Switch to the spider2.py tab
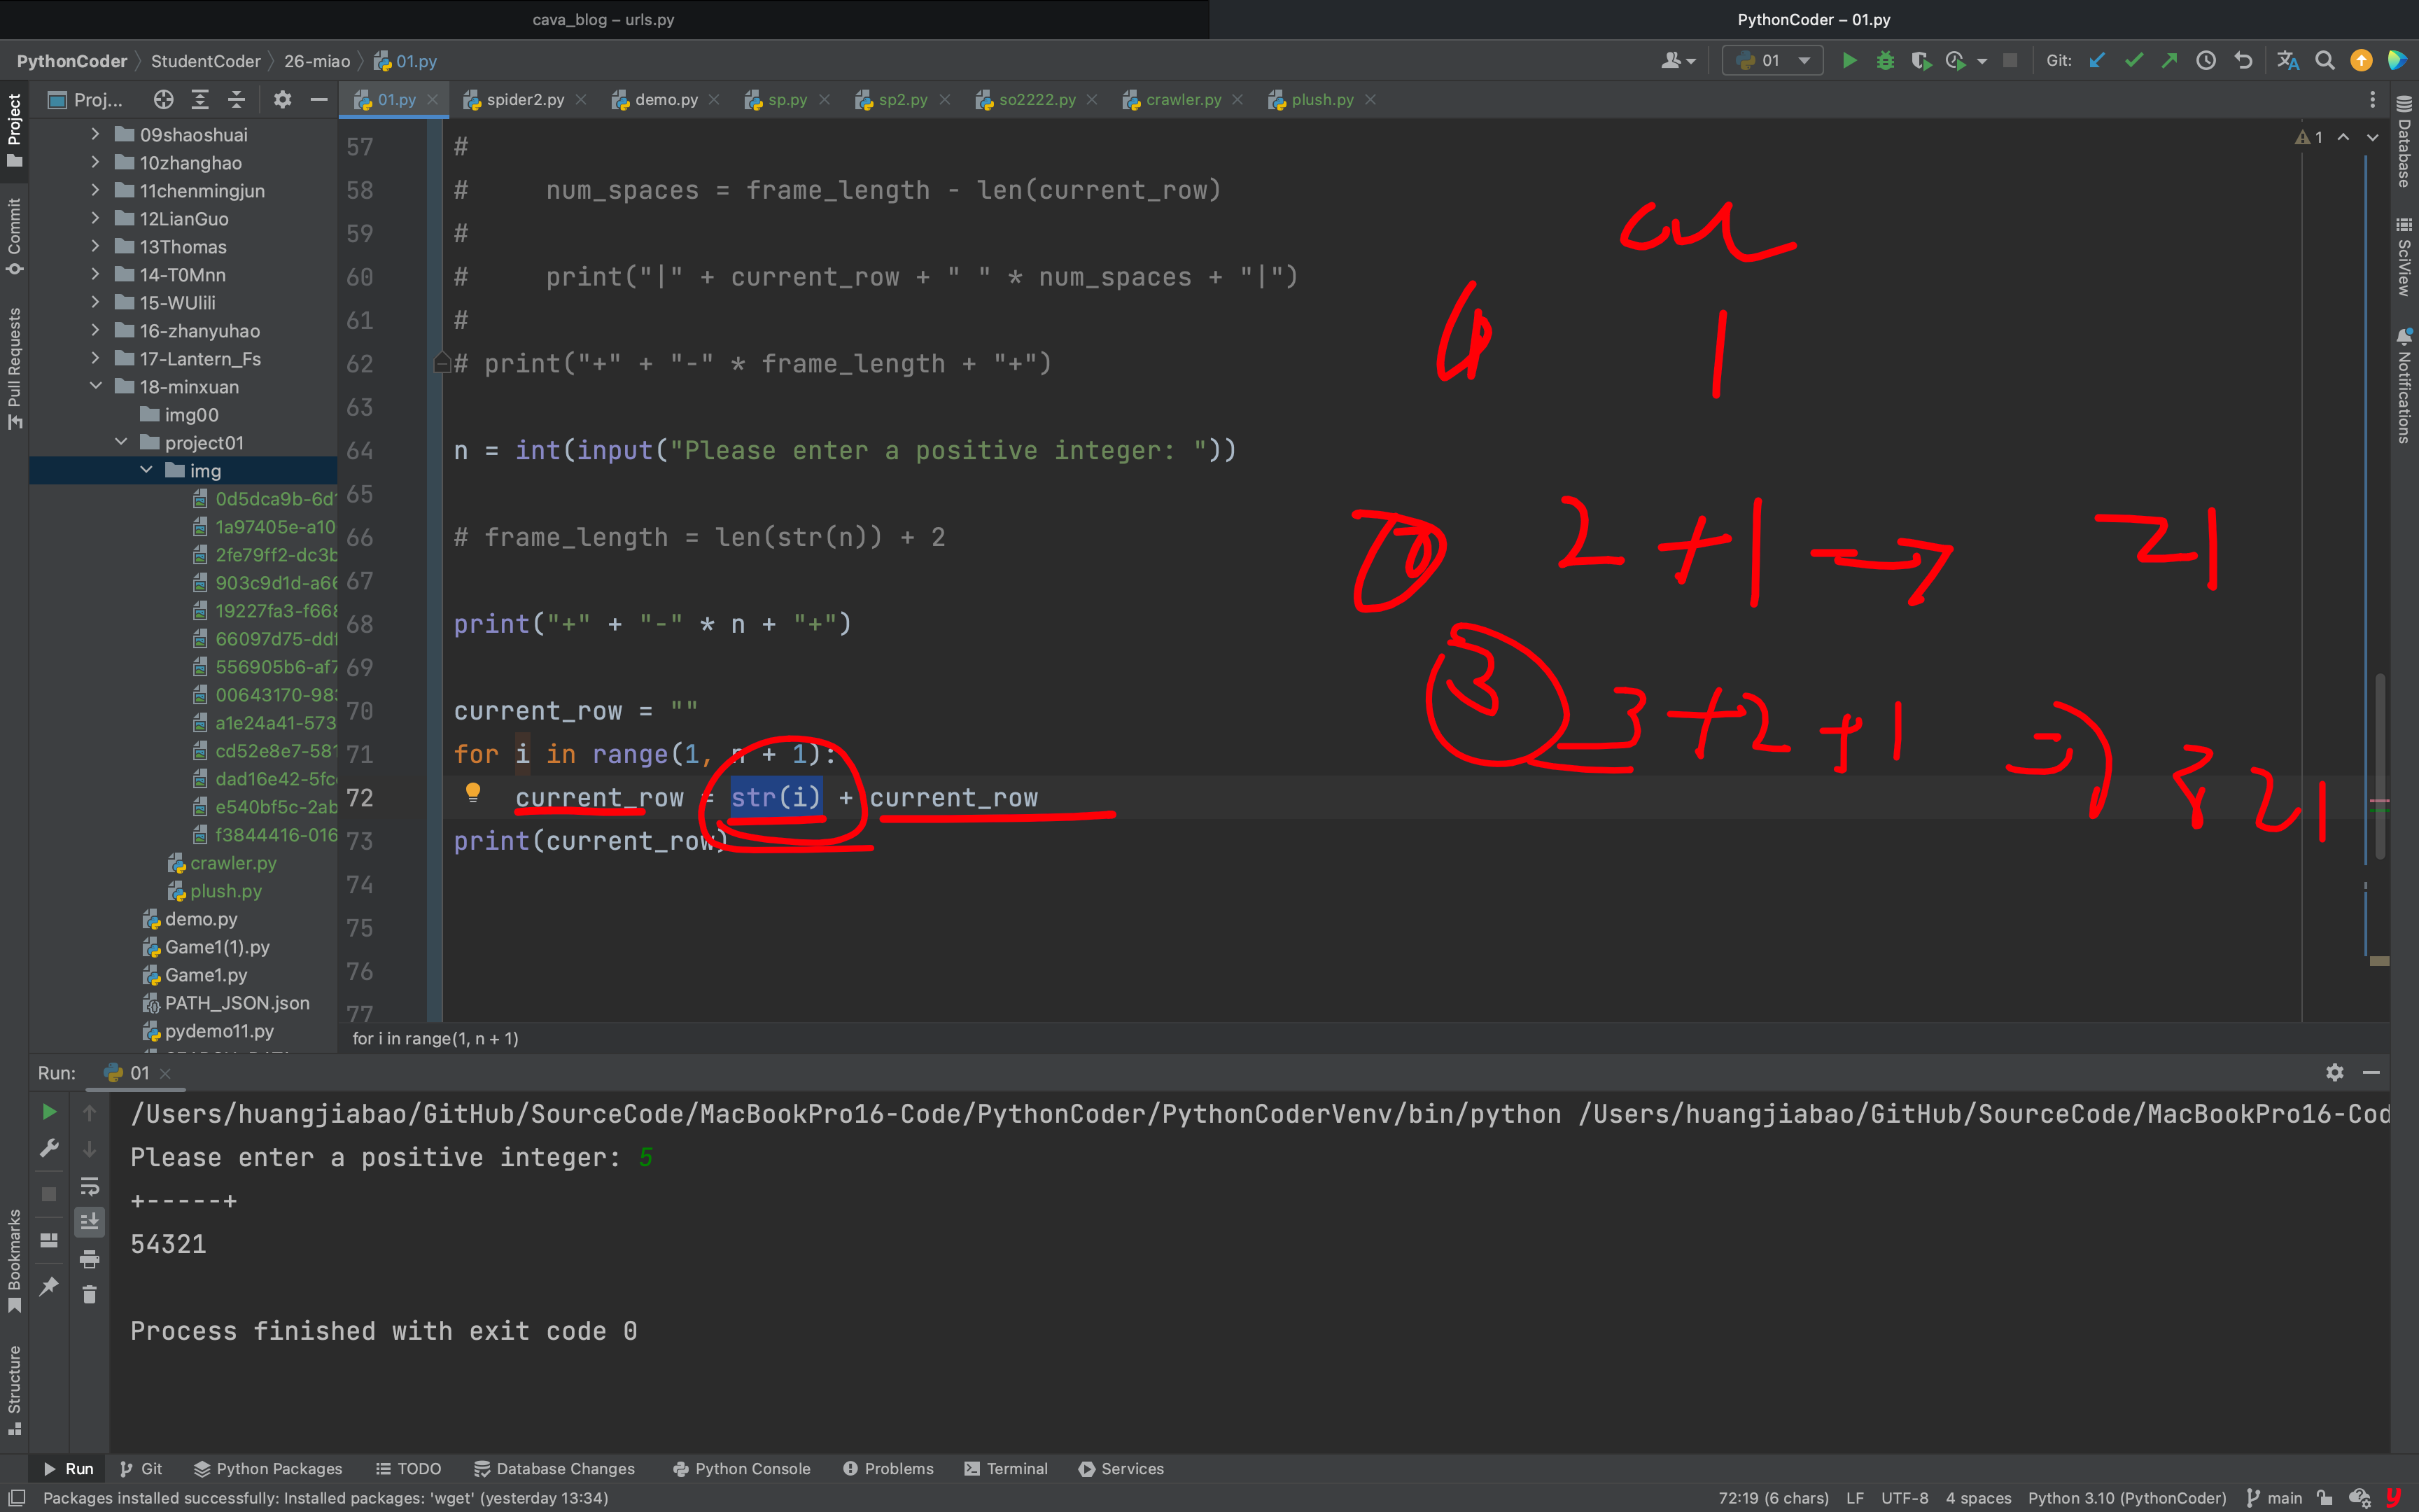 [x=525, y=99]
